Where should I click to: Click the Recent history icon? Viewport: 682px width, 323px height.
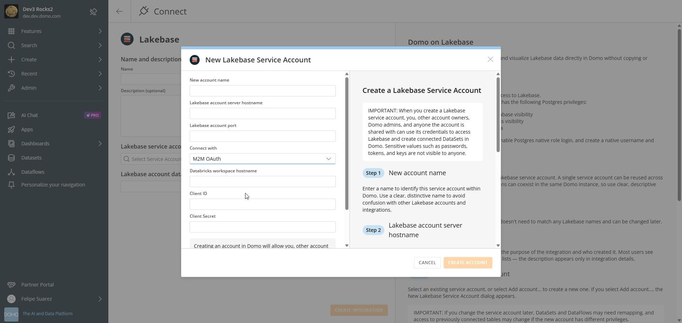click(x=11, y=74)
